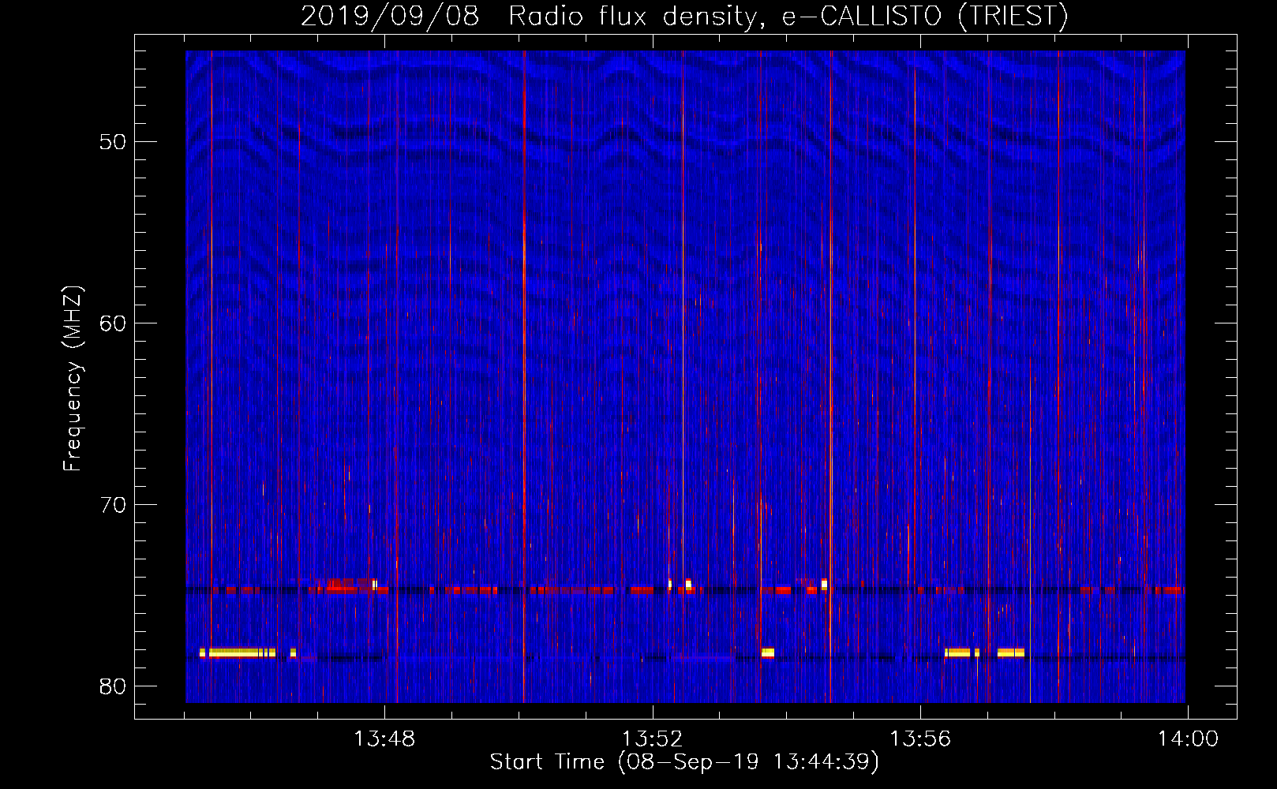Click the 60 frequency tick label
Screen dimensions: 1277x789
[114, 323]
